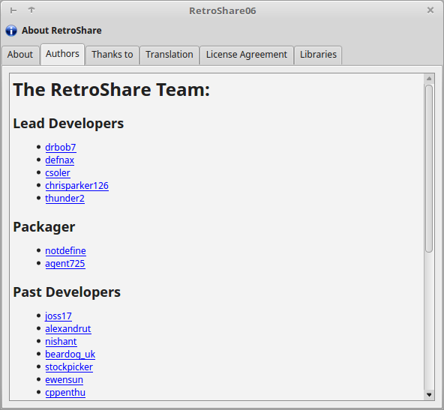Click the scrollbar down arrow
444x410 pixels.
click(x=429, y=395)
